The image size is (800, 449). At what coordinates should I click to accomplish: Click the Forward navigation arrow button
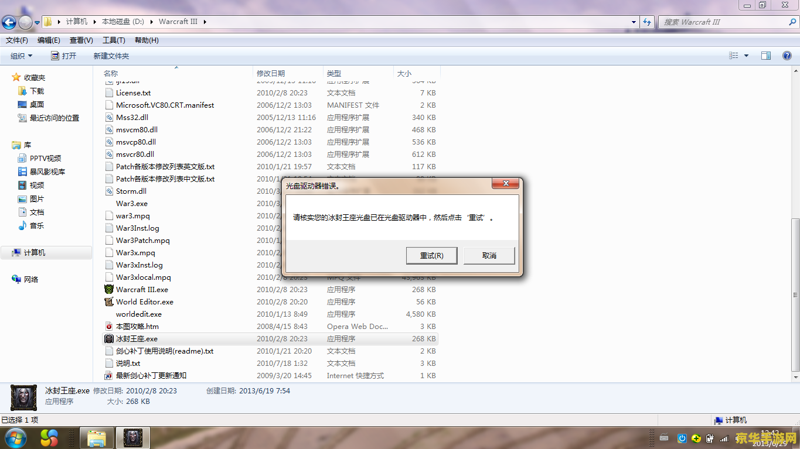[x=25, y=22]
